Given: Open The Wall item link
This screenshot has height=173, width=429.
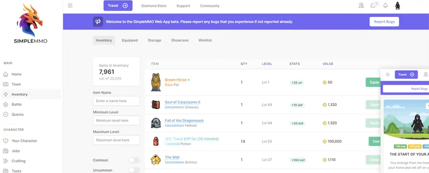Looking at the screenshot, I should [172, 157].
